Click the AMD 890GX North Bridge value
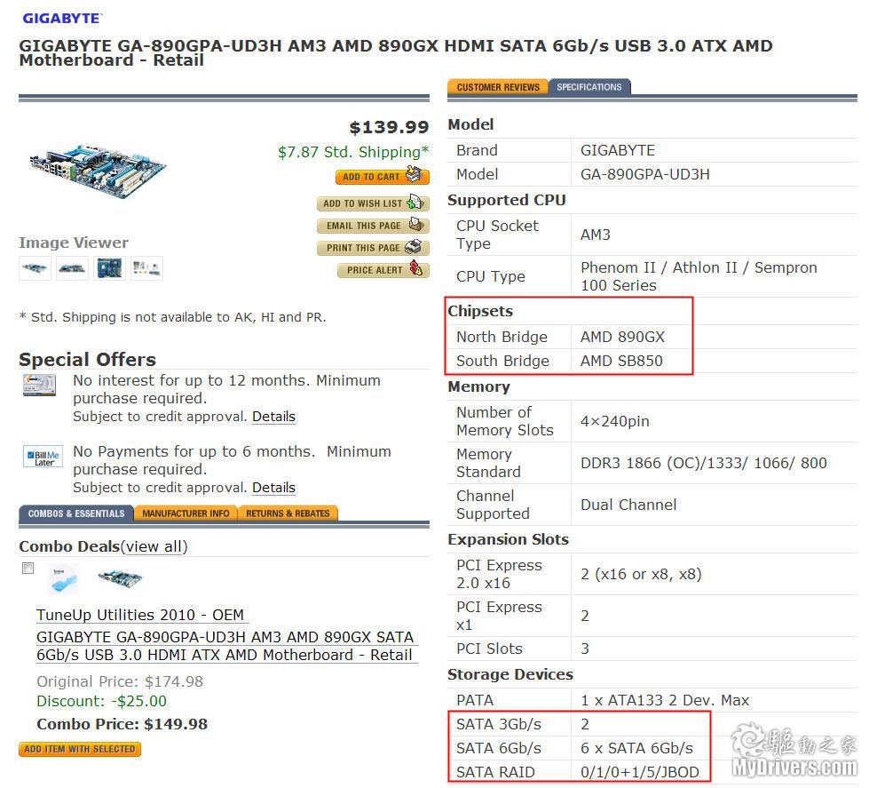This screenshot has width=869, height=788. tap(622, 338)
